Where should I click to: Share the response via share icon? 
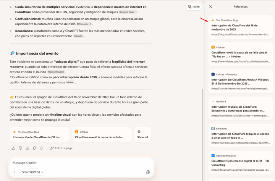tap(27, 148)
